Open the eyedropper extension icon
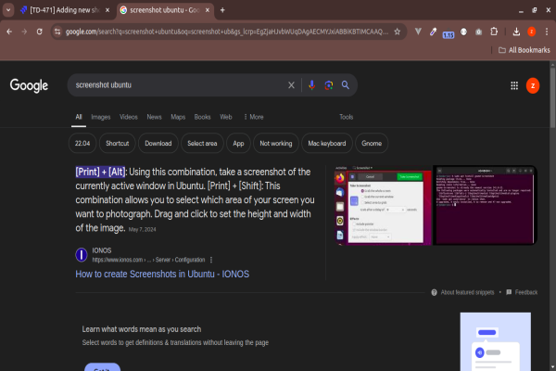 click(x=433, y=32)
